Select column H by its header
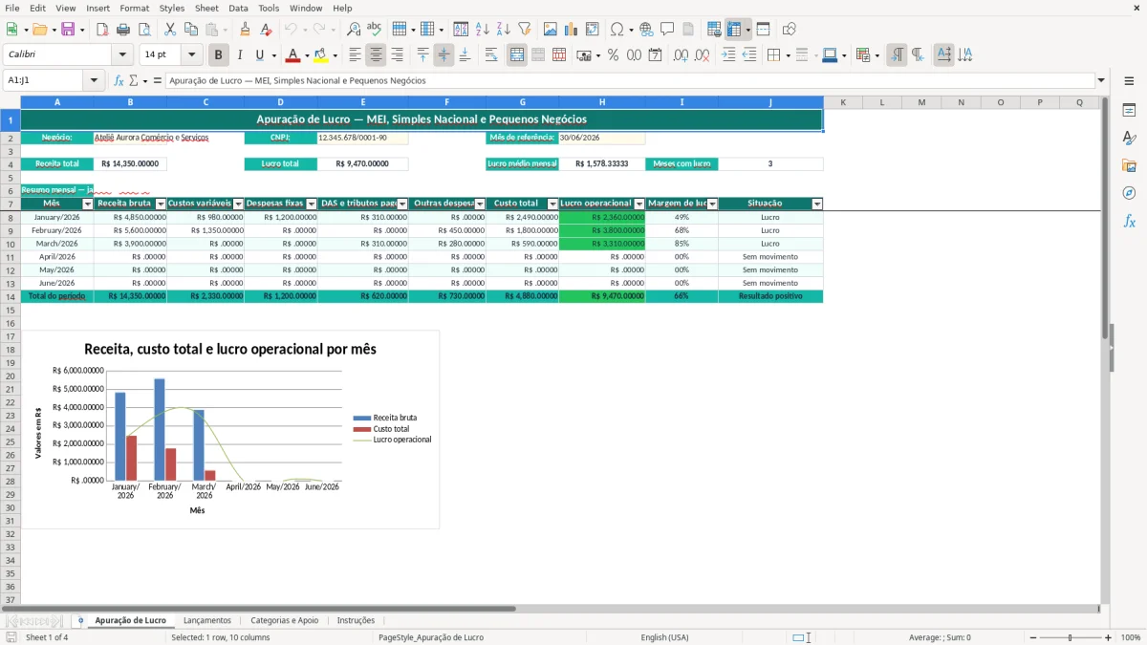The height and width of the screenshot is (645, 1147). (602, 102)
